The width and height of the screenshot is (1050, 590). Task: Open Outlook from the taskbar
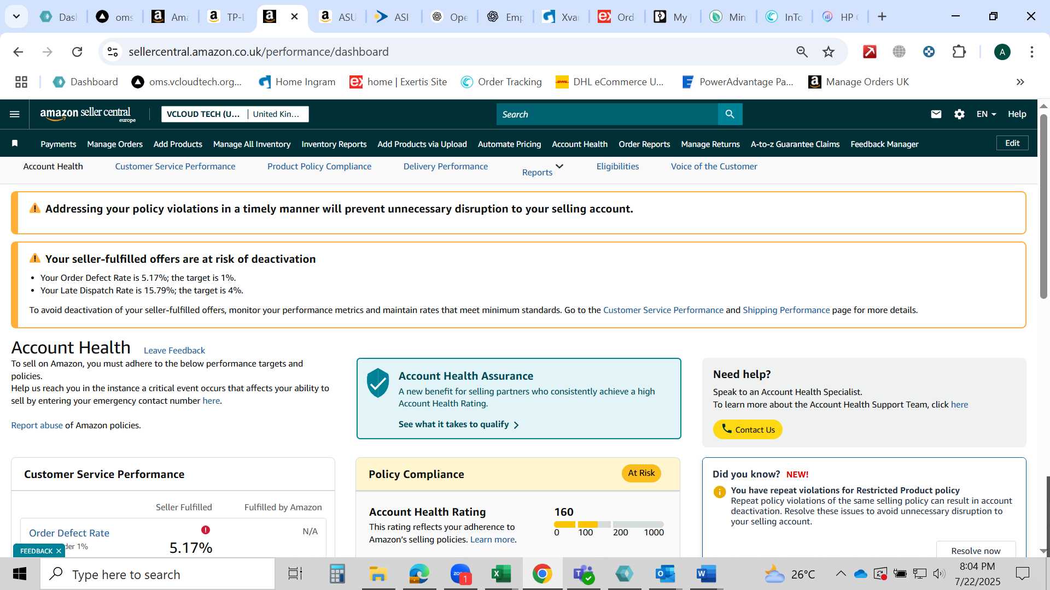(665, 574)
